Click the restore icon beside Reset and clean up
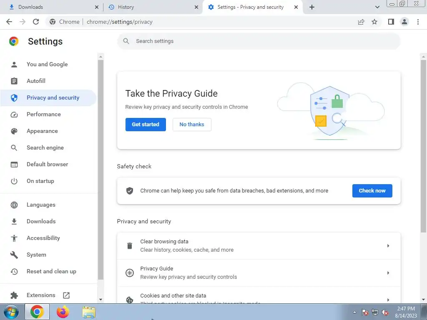427x320 pixels. point(14,272)
